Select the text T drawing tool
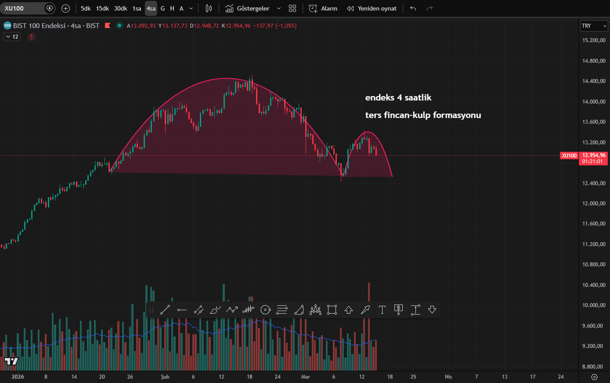Viewport: 610px width, 383px height. tap(382, 309)
